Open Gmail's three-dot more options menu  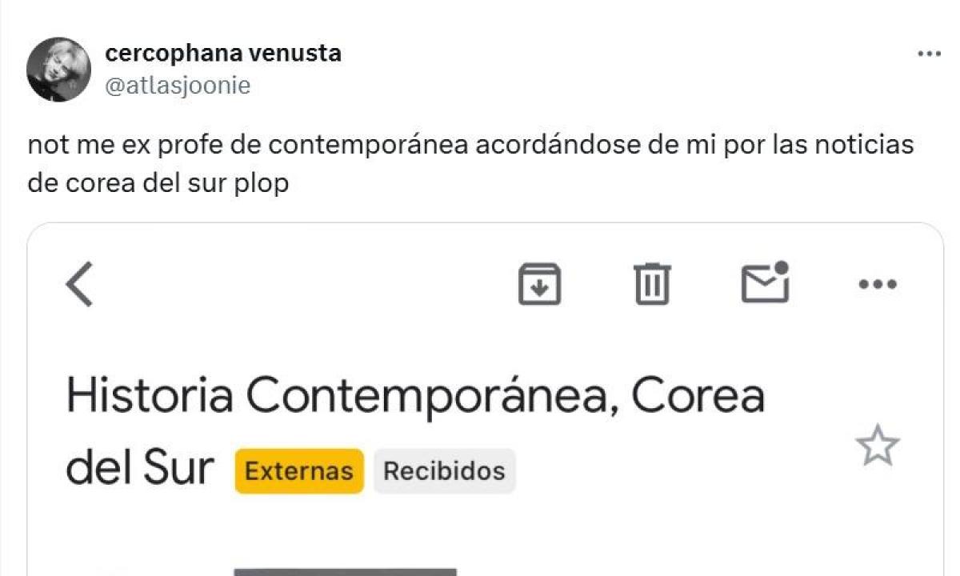(877, 284)
